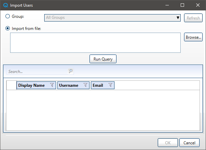Viewport: 206px width, 150px height.
Task: Sort by the Email column header
Action: pyautogui.click(x=98, y=85)
